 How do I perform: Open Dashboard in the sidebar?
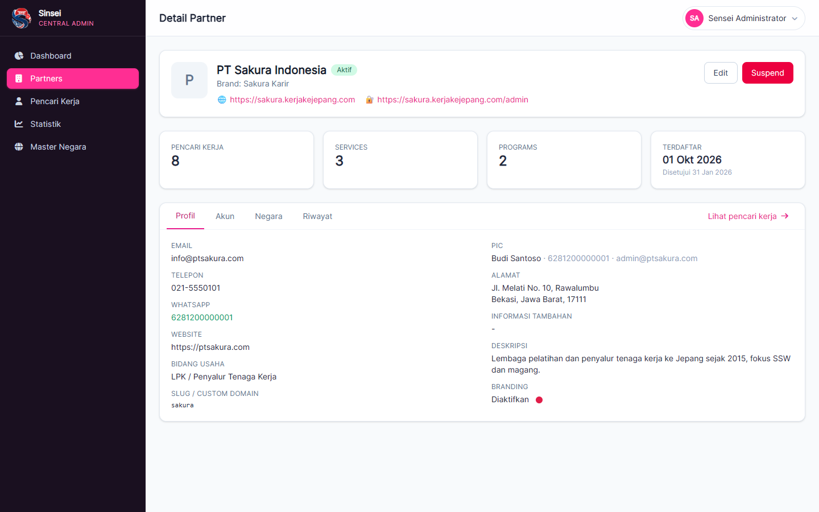[x=73, y=56]
